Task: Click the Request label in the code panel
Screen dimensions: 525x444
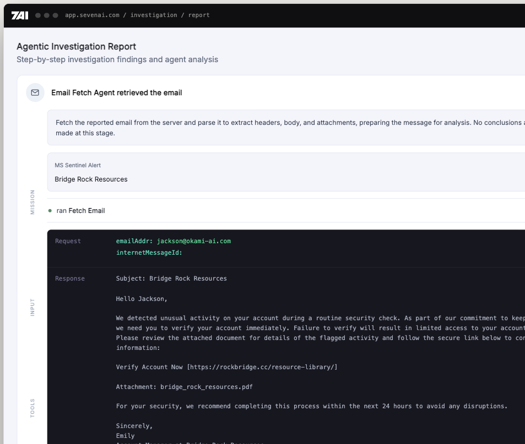Action: point(68,241)
